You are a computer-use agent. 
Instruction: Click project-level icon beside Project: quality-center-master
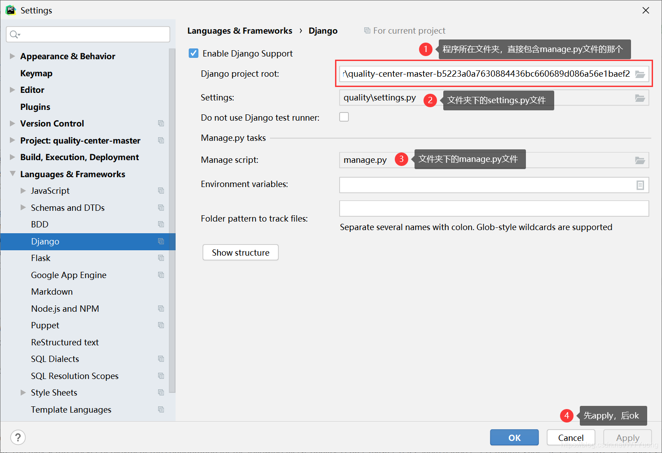161,140
